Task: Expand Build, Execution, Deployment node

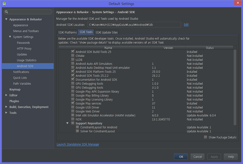Action: pos(6,107)
